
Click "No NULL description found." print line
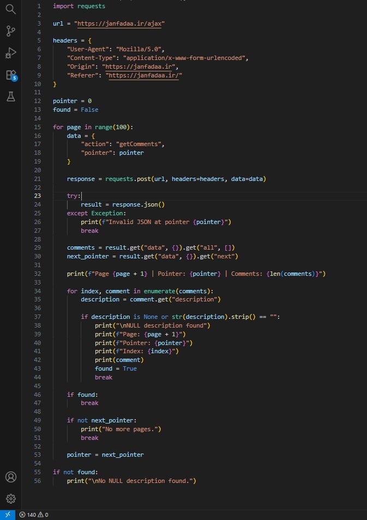click(x=131, y=481)
